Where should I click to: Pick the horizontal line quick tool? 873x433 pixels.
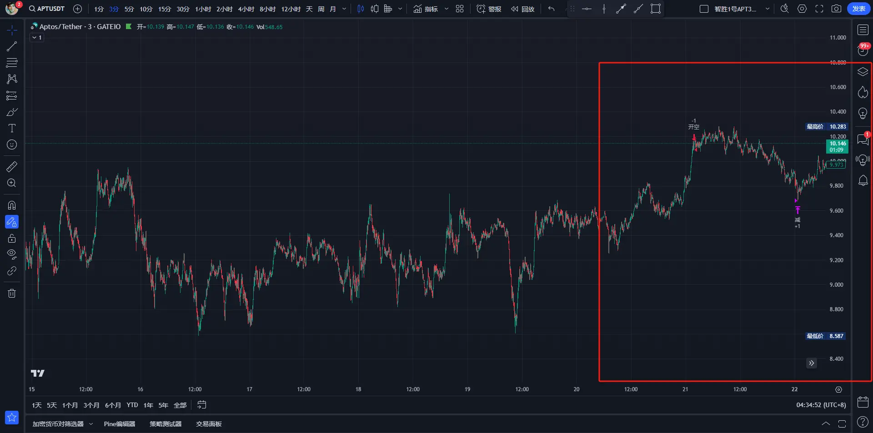click(587, 9)
